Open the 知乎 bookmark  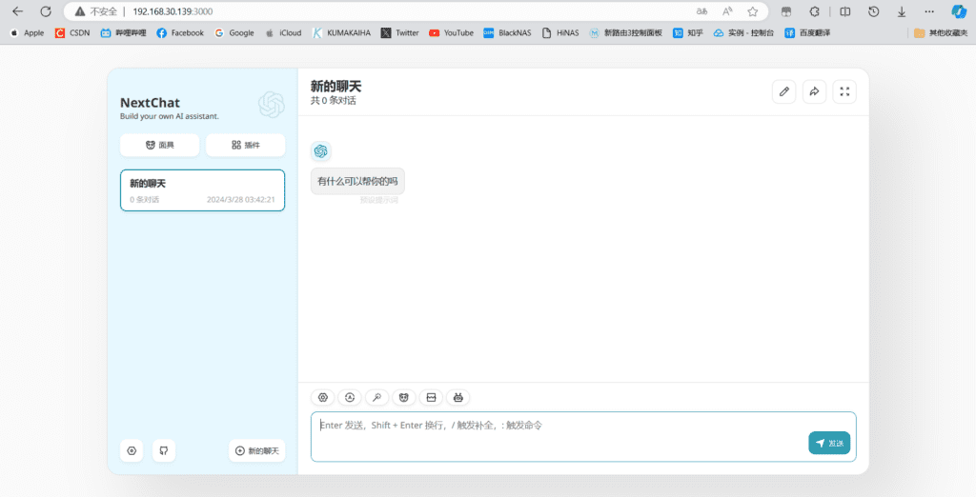point(688,33)
